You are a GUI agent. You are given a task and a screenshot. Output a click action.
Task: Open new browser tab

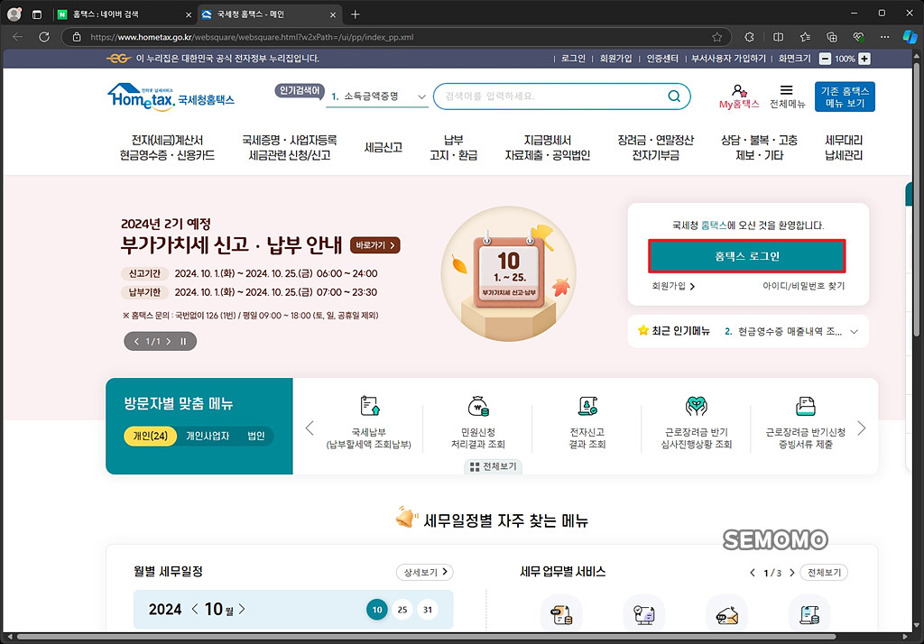[355, 14]
